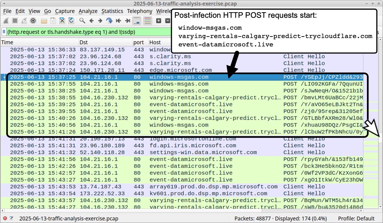Open the Expert Information red circle icon
Screen dimensions: 383x223
coord(5,218)
